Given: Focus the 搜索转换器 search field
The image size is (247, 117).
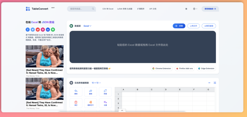Looking at the screenshot, I should [x=82, y=9].
